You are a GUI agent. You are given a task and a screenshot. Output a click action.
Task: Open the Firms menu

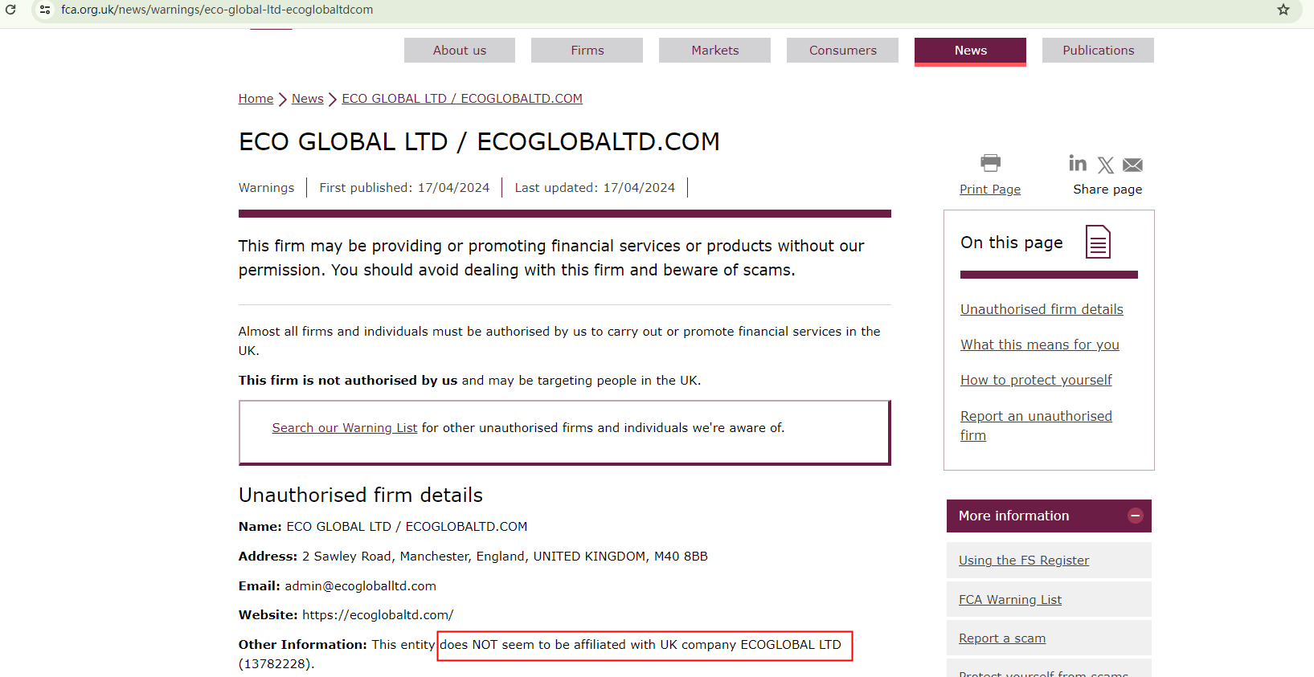click(x=587, y=50)
